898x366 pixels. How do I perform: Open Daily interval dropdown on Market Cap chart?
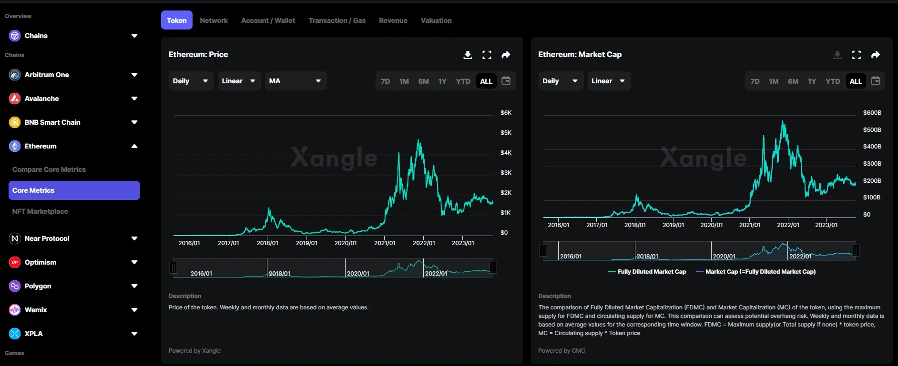pyautogui.click(x=561, y=81)
